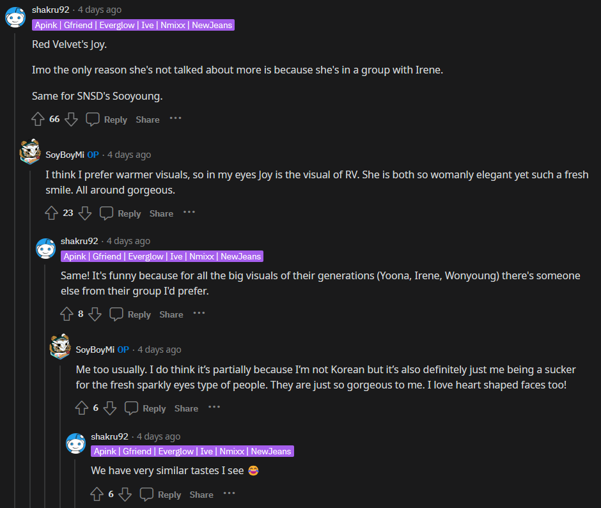601x508 pixels.
Task: Downvote the comment with 23 points
Action: click(85, 213)
